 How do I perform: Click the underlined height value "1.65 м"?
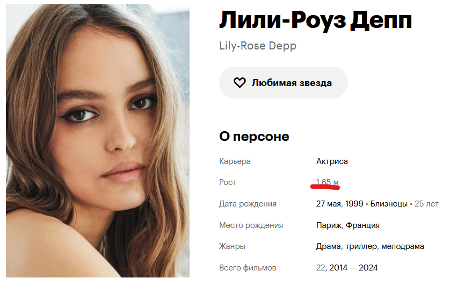click(x=328, y=182)
